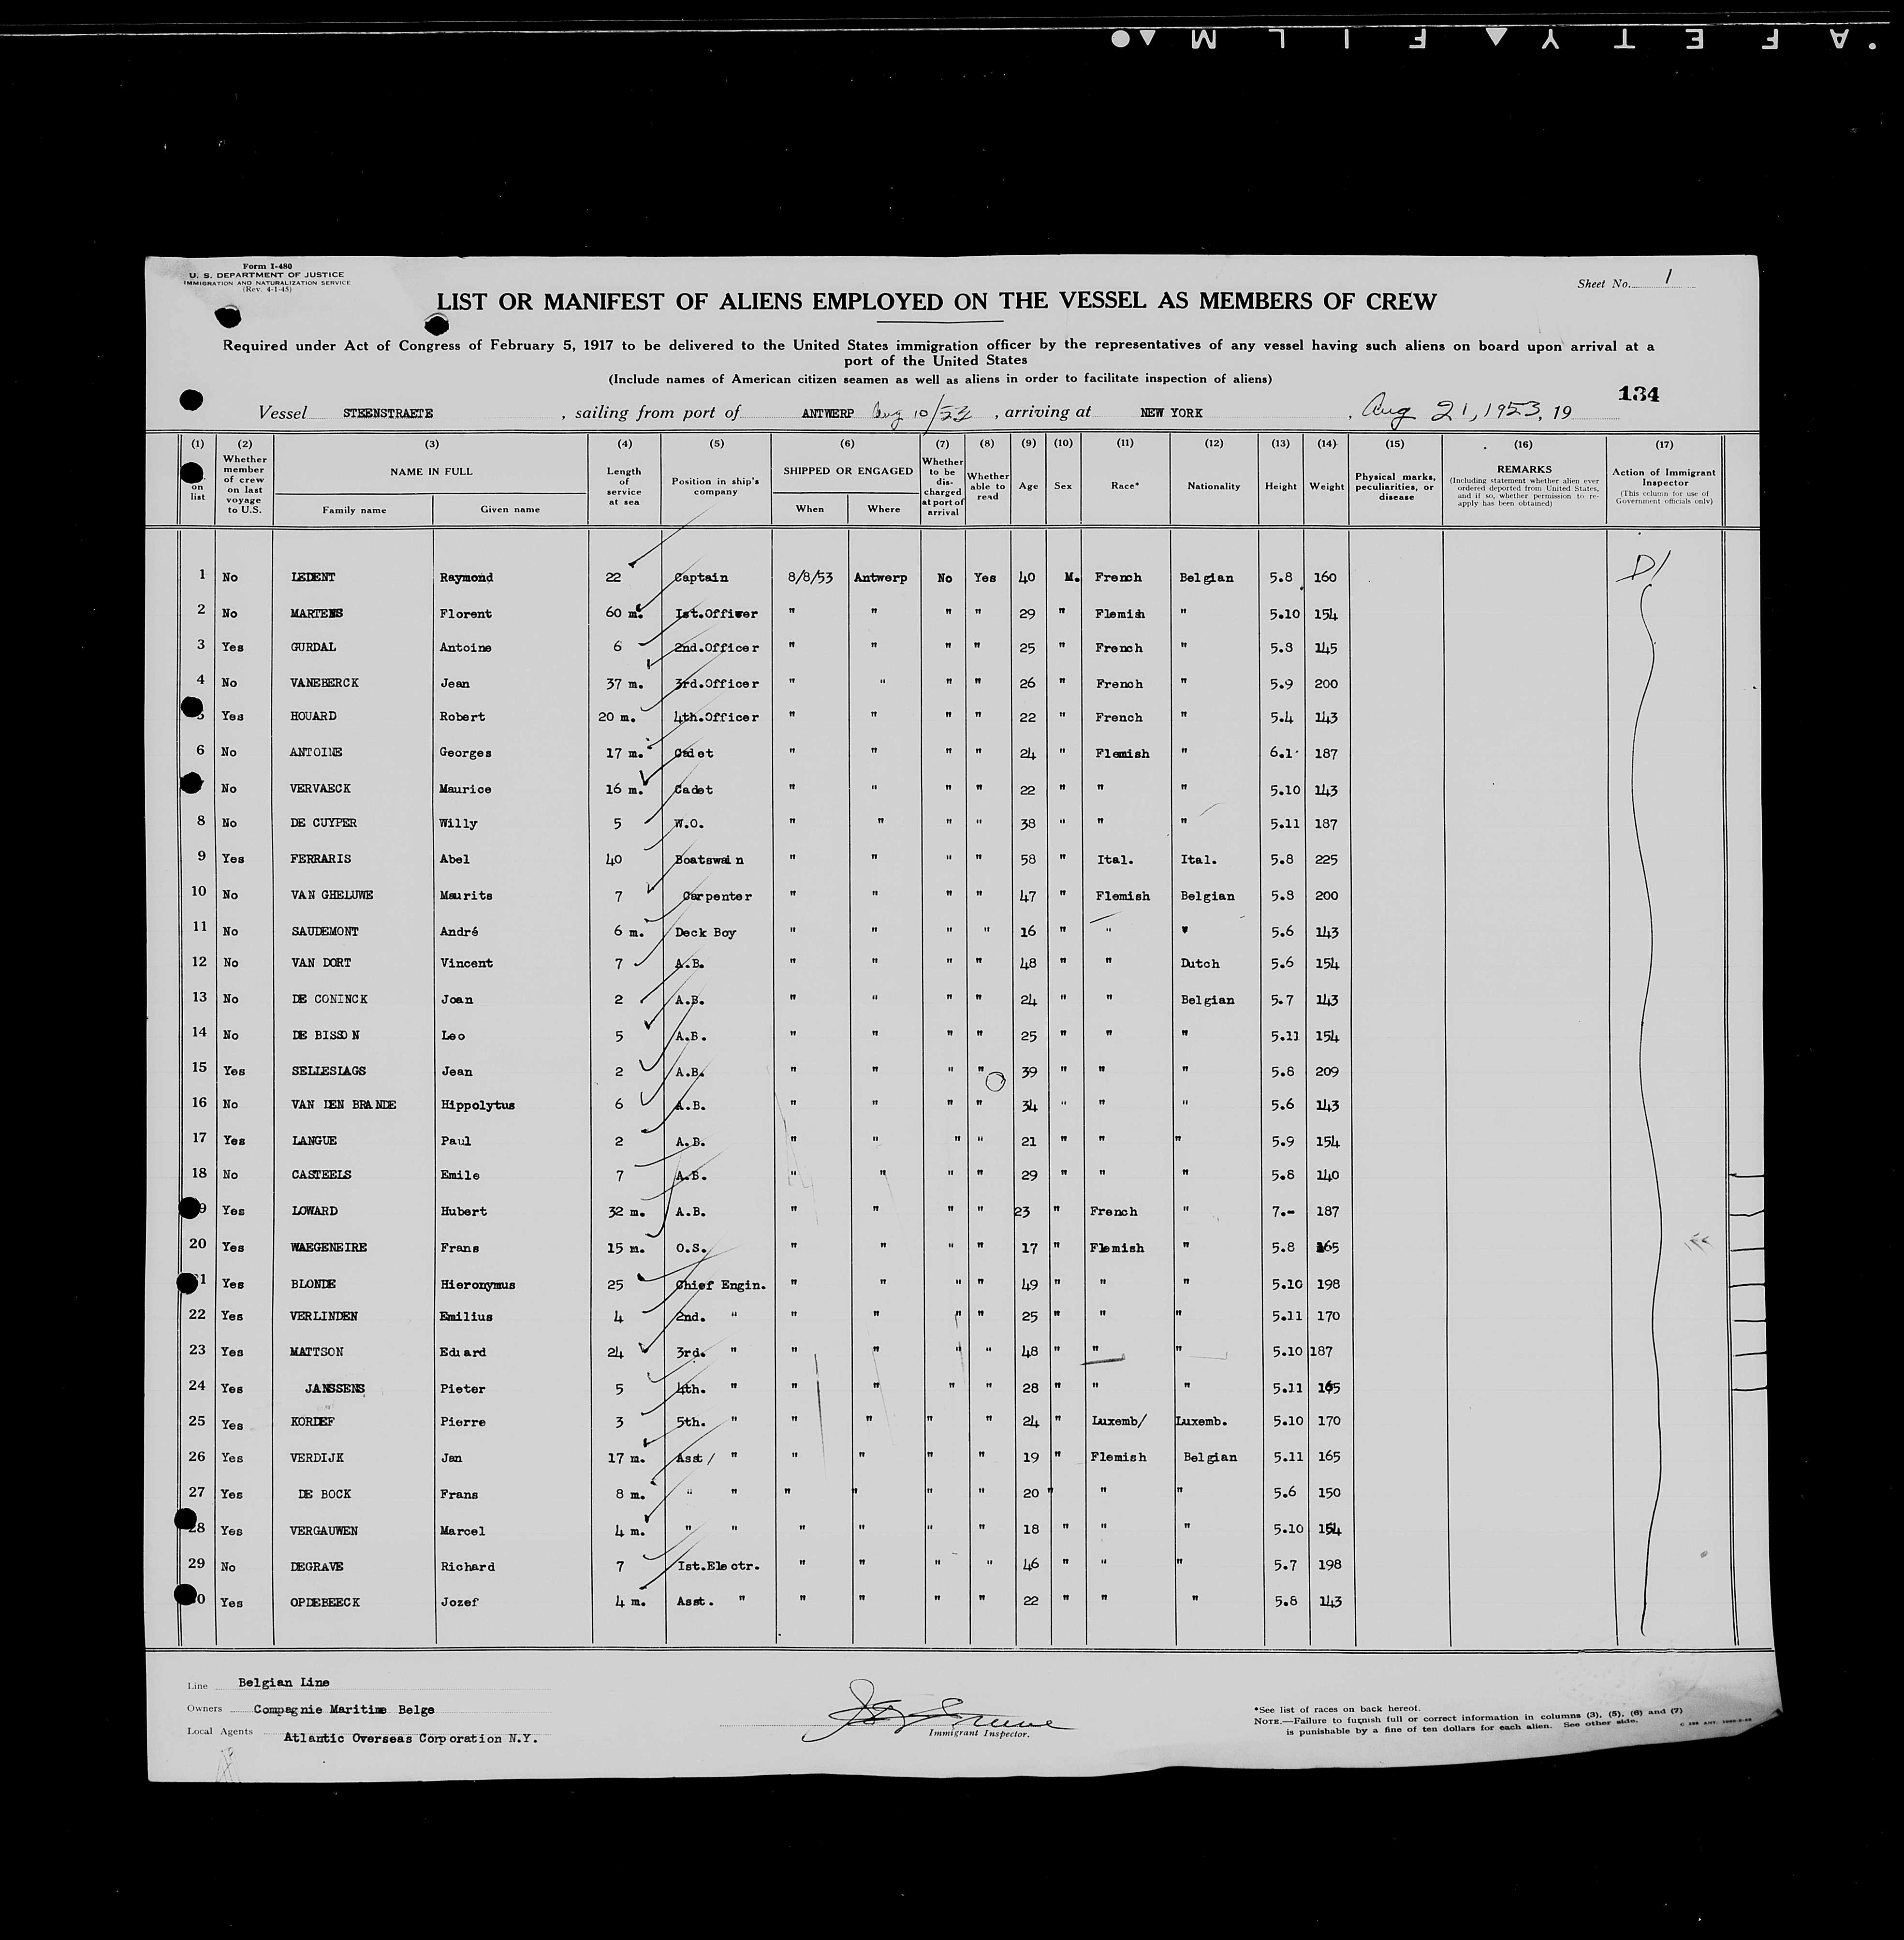Select the NAME IN FULL header

pyautogui.click(x=431, y=471)
